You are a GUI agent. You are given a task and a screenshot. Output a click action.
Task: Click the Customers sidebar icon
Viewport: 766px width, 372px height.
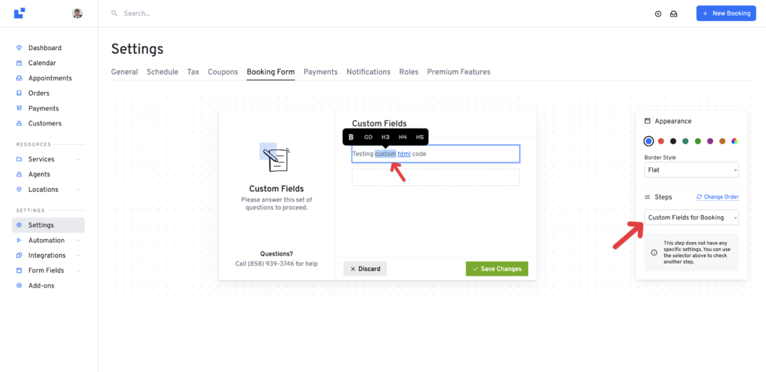19,123
